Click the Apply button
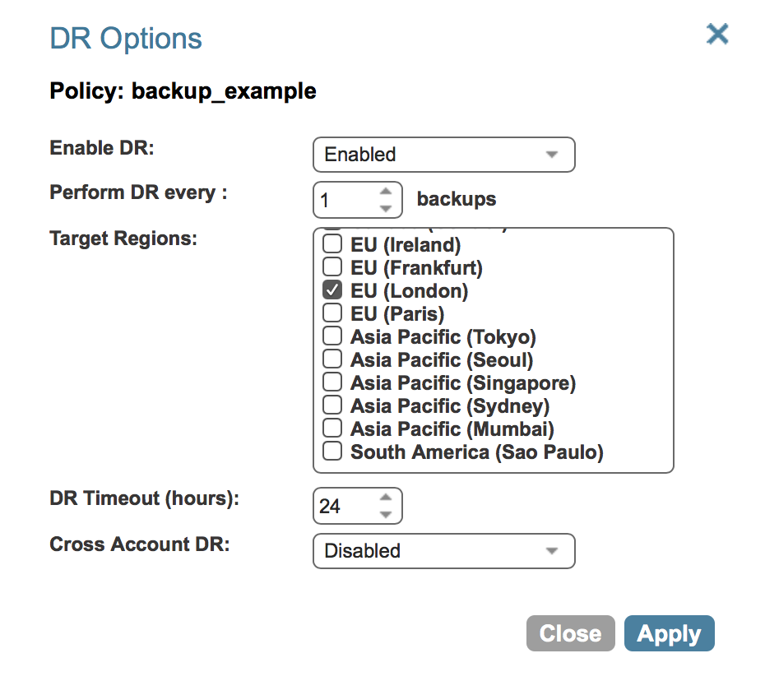765x681 pixels. pos(670,633)
